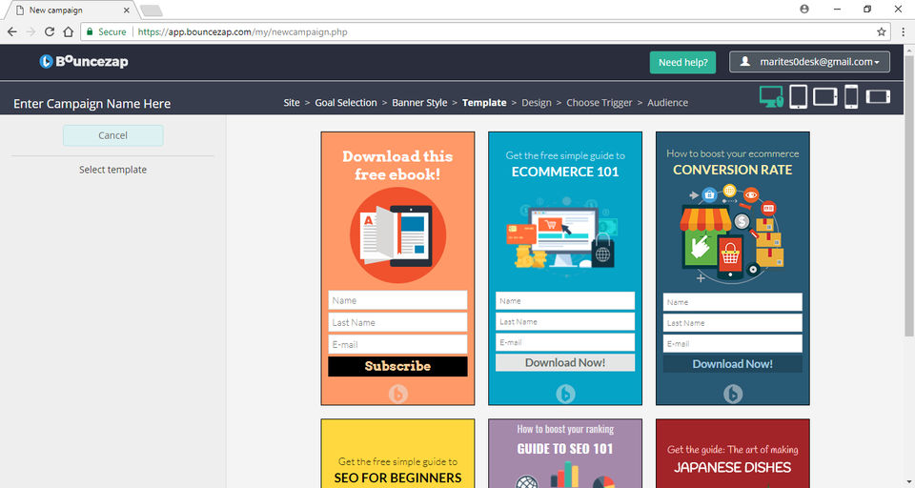Go to Banner Style step
The image size is (915, 488).
[x=419, y=103]
